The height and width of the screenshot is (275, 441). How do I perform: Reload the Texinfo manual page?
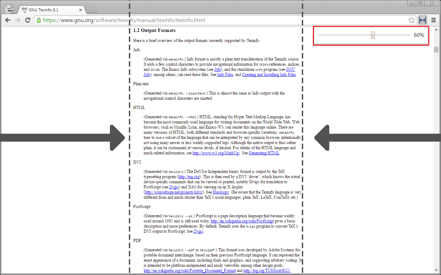point(28,20)
